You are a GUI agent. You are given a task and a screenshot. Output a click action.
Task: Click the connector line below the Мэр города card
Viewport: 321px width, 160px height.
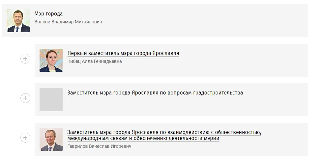tap(48, 40)
